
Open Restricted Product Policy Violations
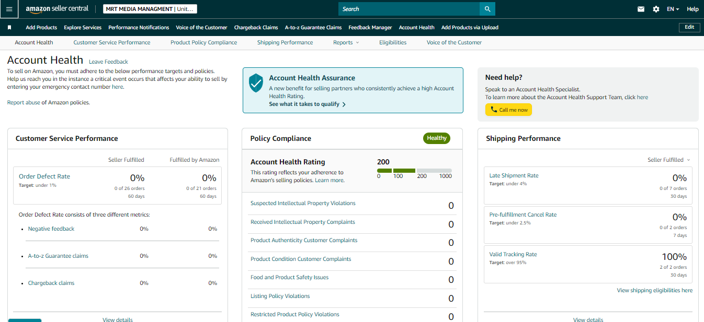click(x=295, y=314)
